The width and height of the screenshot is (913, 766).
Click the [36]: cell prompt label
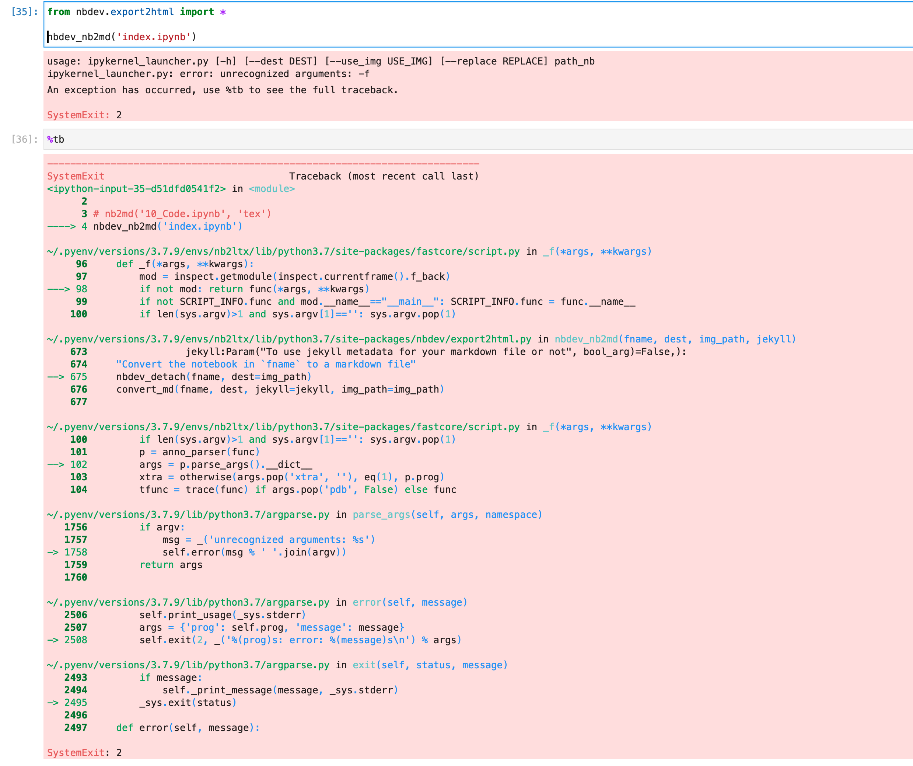(24, 140)
